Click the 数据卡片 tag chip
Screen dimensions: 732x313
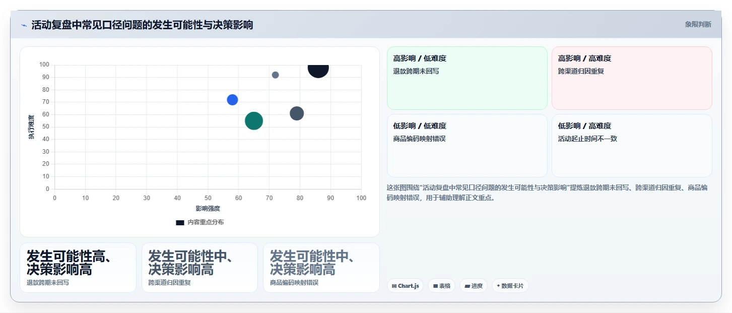510,286
